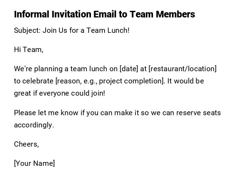Click the phrase "reserve seats"
The height and width of the screenshot is (185, 244).
(x=198, y=113)
